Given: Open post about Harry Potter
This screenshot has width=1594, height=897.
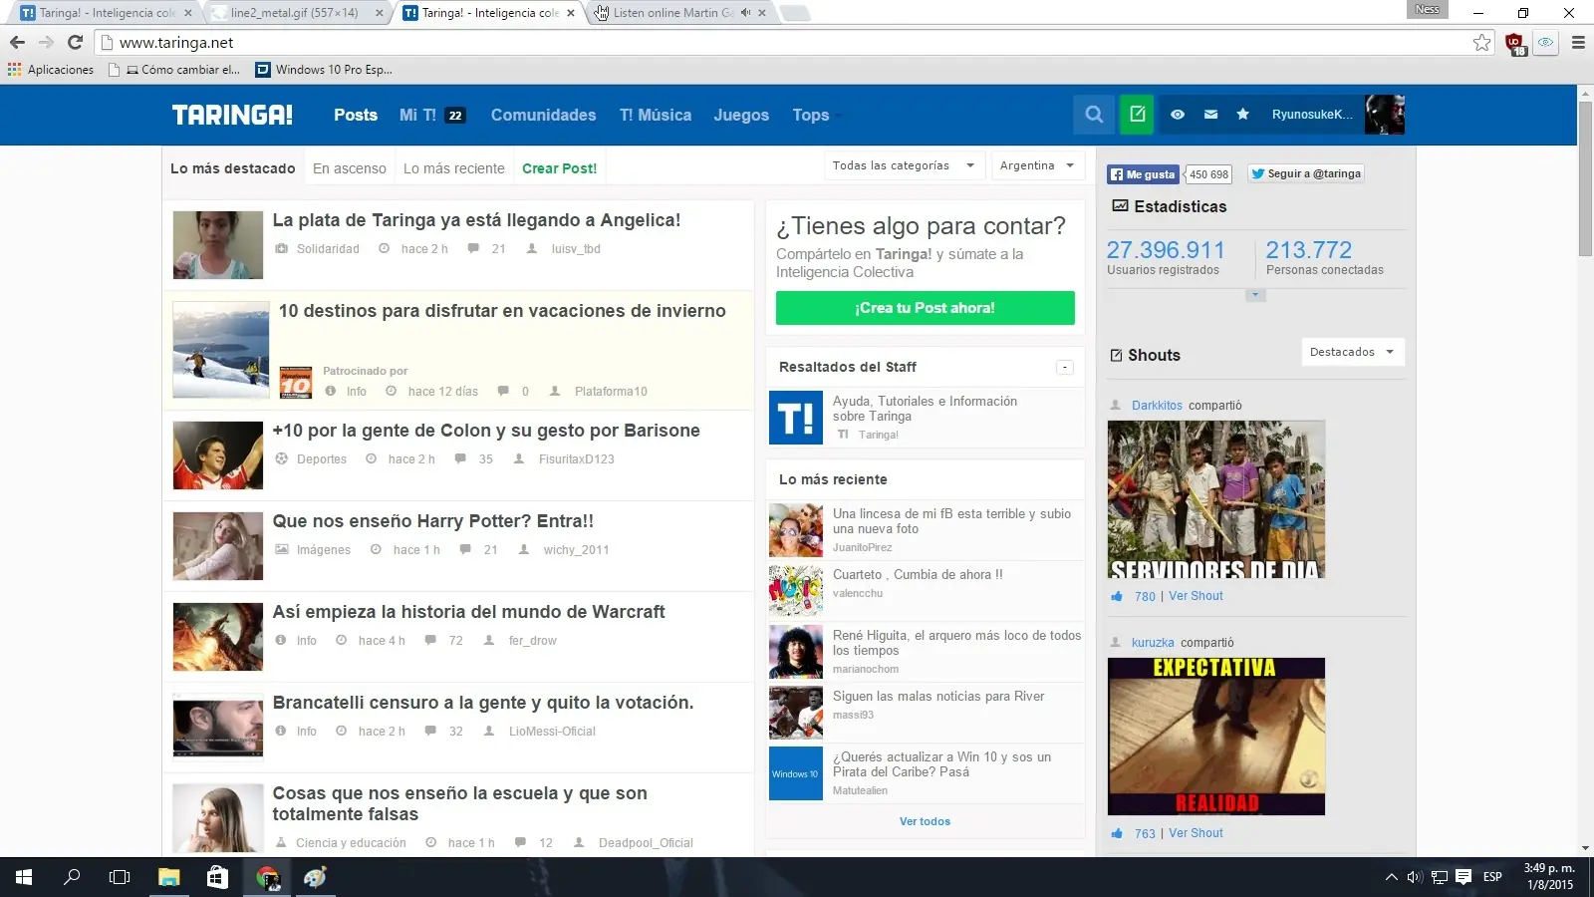Looking at the screenshot, I should coord(433,521).
